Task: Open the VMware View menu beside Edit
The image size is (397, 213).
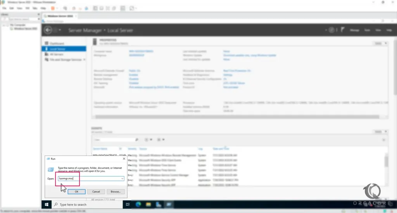Action: 19,9
